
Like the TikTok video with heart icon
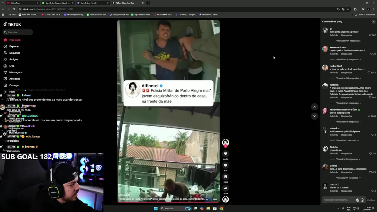[x=226, y=154]
